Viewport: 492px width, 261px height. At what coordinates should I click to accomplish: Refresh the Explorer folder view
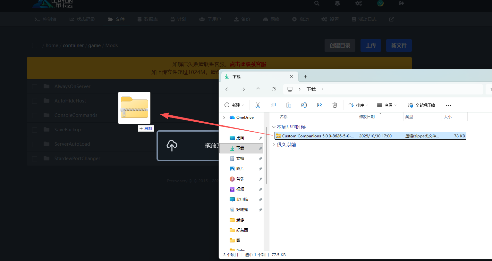274,89
